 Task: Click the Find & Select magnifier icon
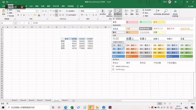click(x=166, y=11)
